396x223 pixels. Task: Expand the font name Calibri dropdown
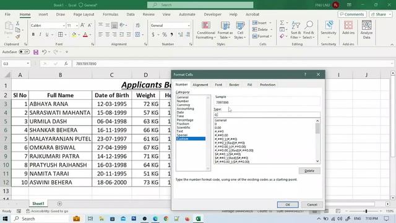click(64, 25)
